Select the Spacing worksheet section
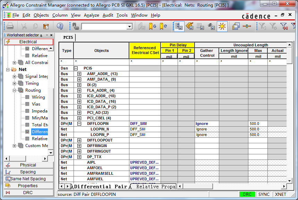This screenshot has height=200, width=298. [29, 172]
